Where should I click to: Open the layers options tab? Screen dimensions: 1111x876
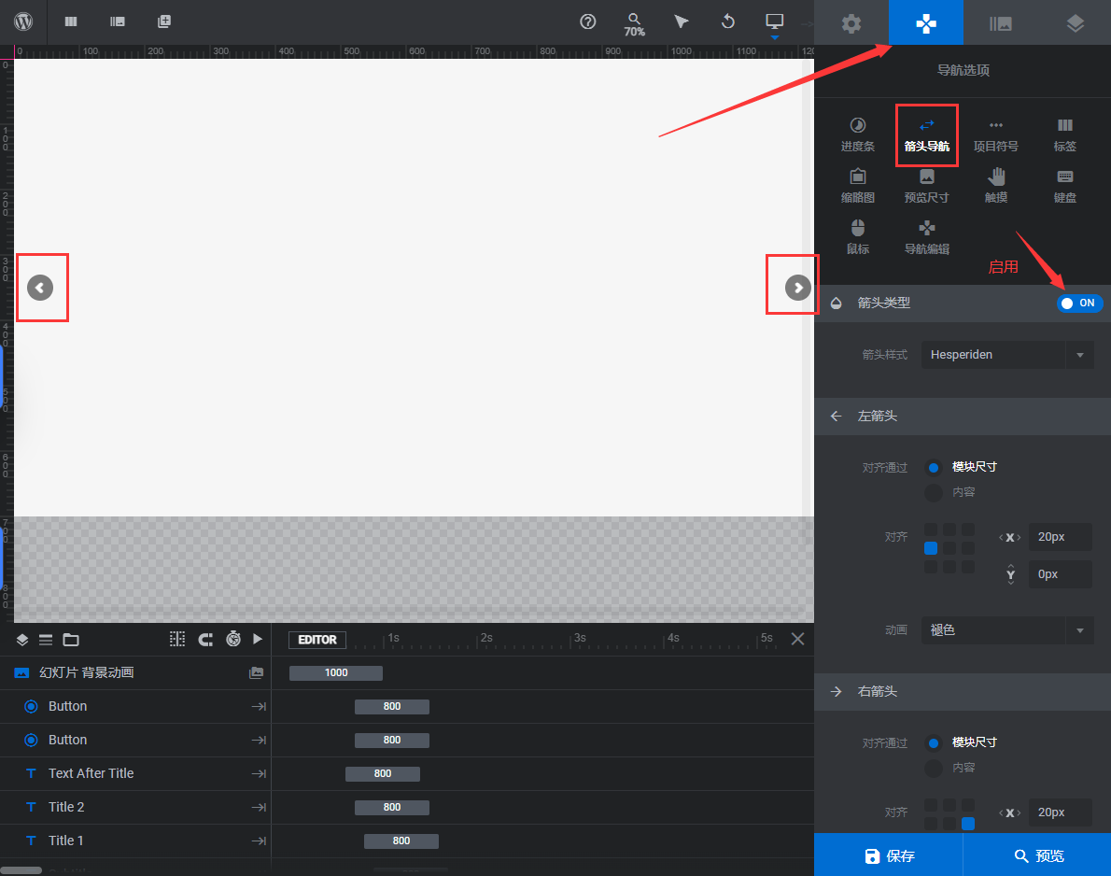click(1075, 22)
